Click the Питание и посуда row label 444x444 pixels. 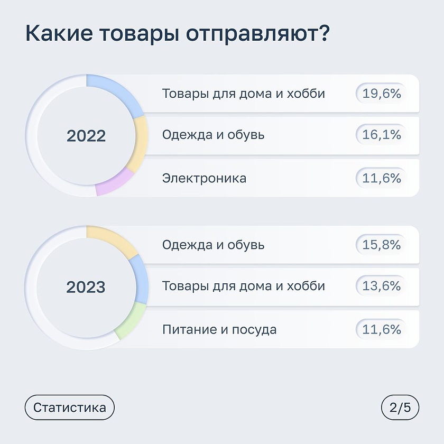point(219,330)
